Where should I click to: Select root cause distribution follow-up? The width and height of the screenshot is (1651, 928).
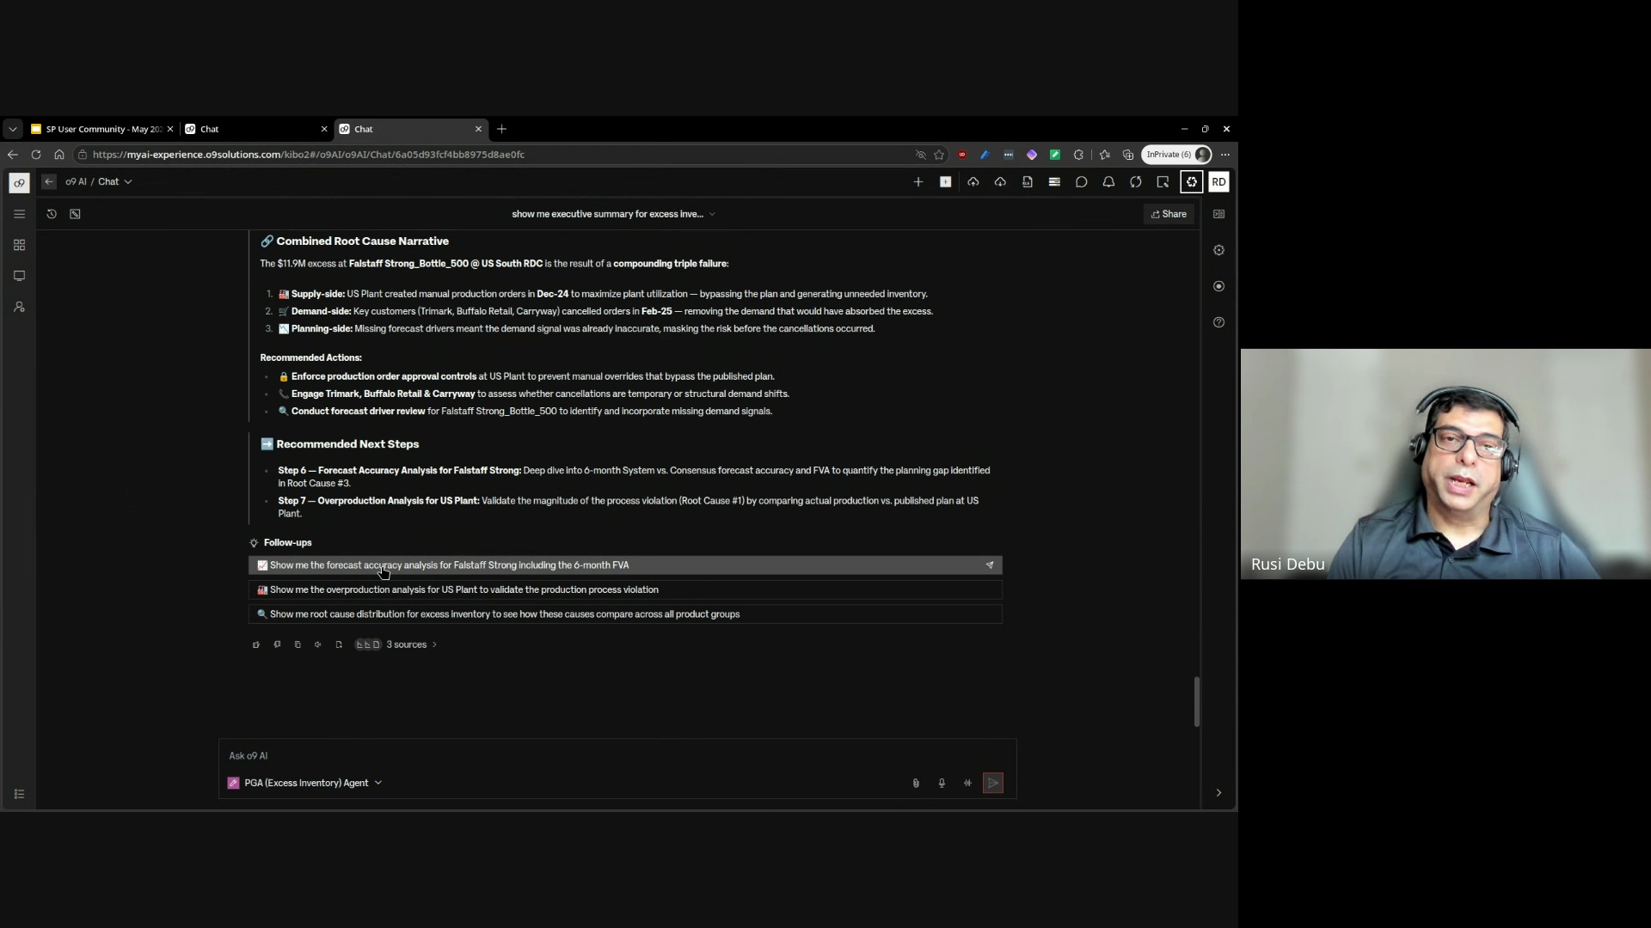(x=625, y=614)
